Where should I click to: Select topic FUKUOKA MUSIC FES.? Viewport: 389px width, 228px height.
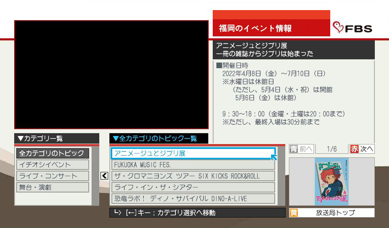coord(193,165)
